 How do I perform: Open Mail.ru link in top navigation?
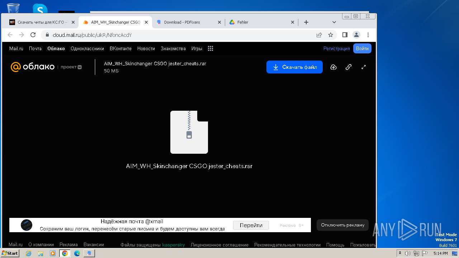point(16,48)
